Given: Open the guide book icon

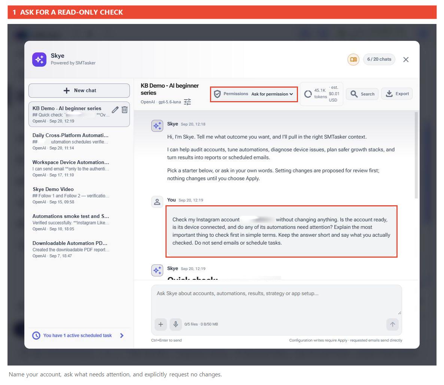Looking at the screenshot, I should click(x=353, y=60).
